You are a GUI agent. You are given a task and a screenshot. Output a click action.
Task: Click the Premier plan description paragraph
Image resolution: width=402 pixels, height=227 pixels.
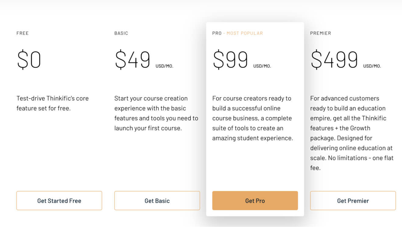click(352, 133)
